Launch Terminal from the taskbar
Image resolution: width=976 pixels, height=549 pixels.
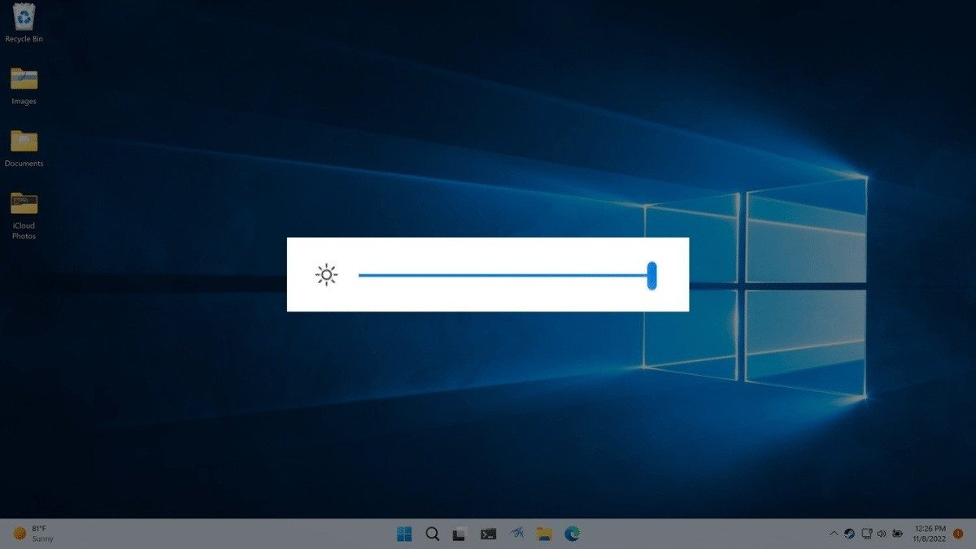coord(488,534)
